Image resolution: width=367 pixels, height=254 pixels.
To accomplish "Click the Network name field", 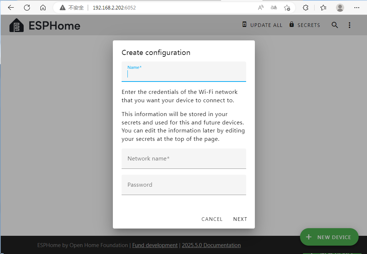I will 183,159.
